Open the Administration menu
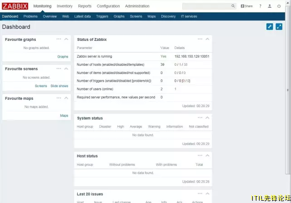Viewport: 291px width, 203px height. (x=137, y=6)
